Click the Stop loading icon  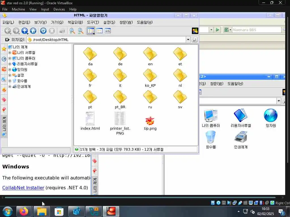pos(52,31)
